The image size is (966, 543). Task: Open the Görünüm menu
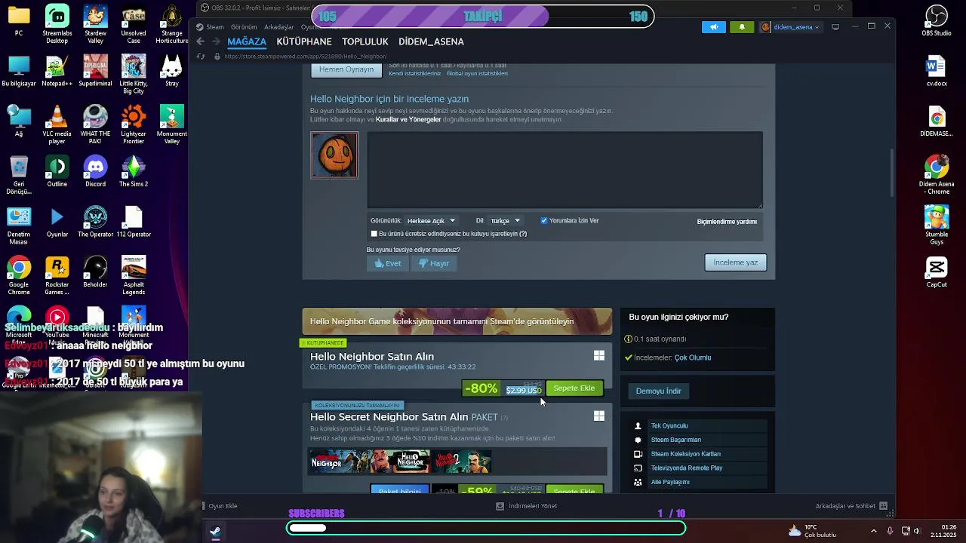pos(244,27)
